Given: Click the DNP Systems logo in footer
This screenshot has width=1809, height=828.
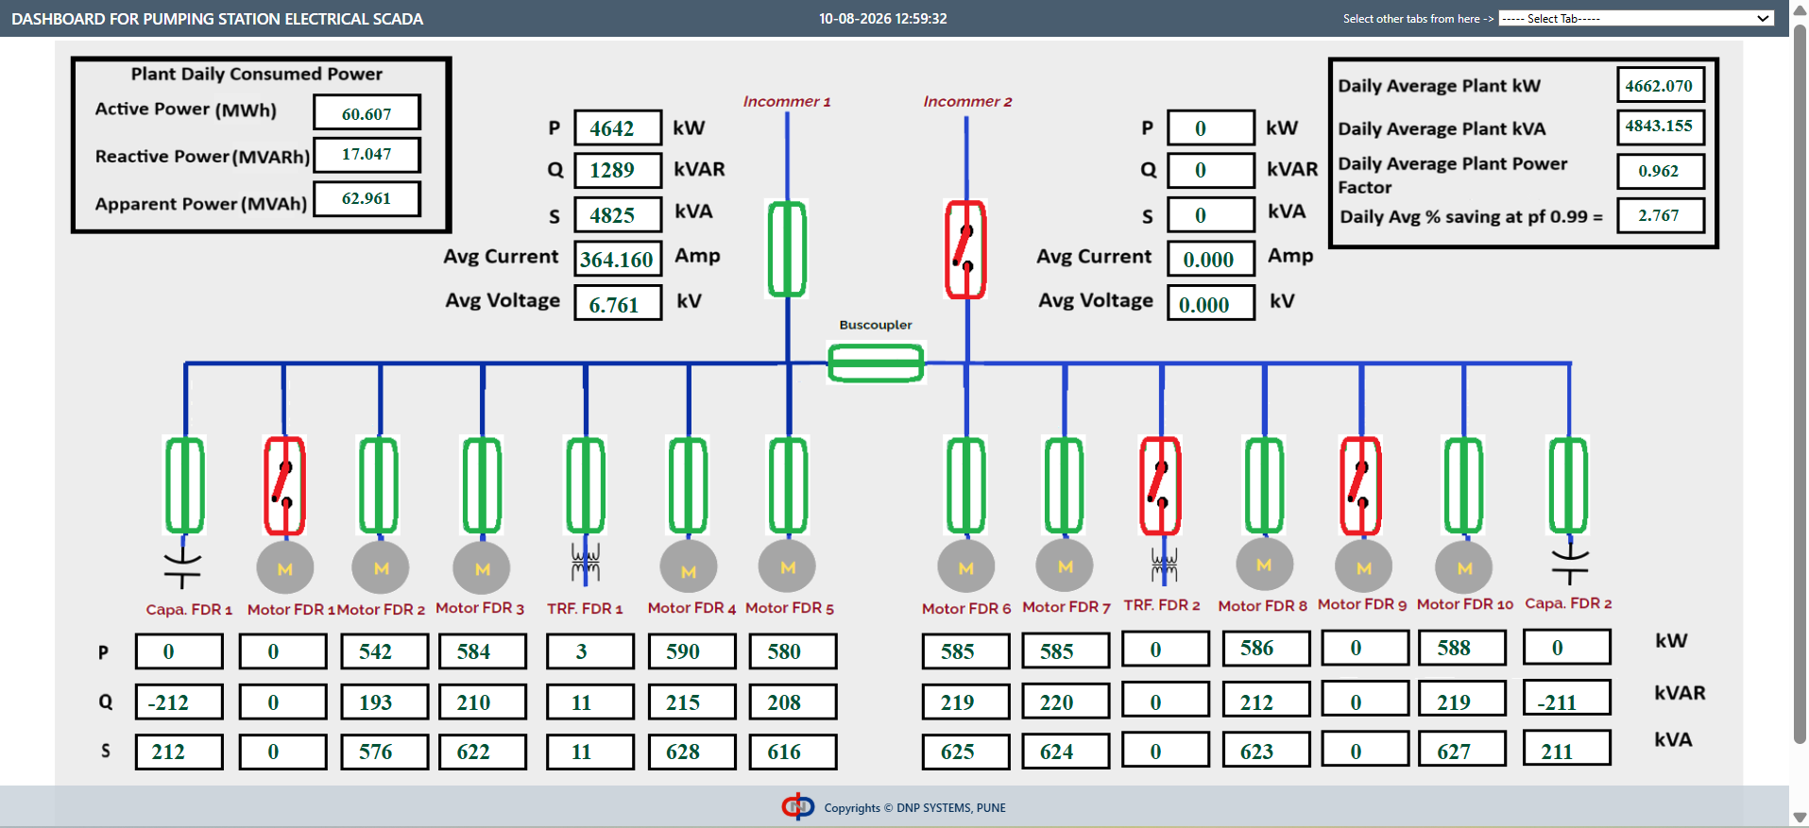Looking at the screenshot, I should click(x=798, y=806).
